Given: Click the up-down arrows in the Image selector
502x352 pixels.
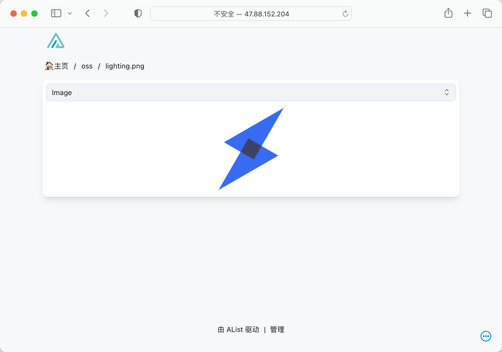Looking at the screenshot, I should point(446,92).
